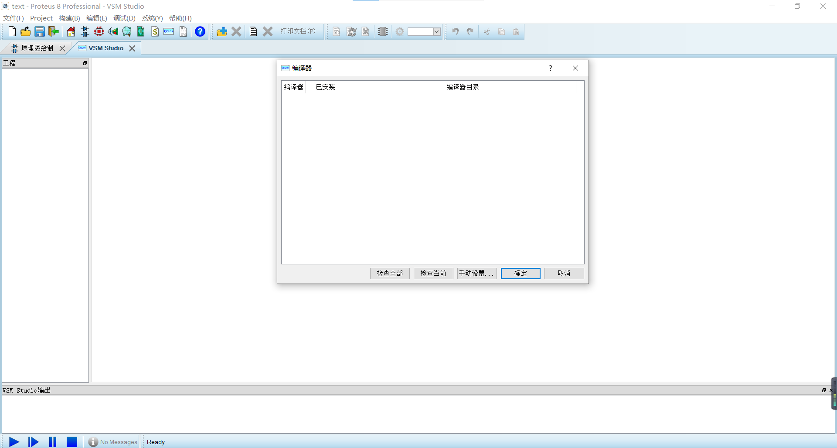
Task: Click the Copy pages icon
Action: click(502, 31)
